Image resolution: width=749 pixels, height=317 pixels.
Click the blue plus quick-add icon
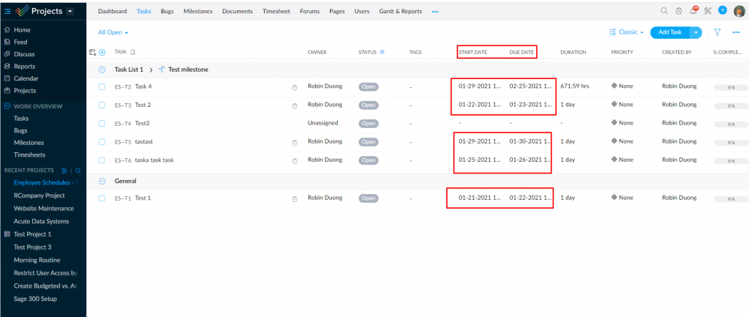(722, 10)
